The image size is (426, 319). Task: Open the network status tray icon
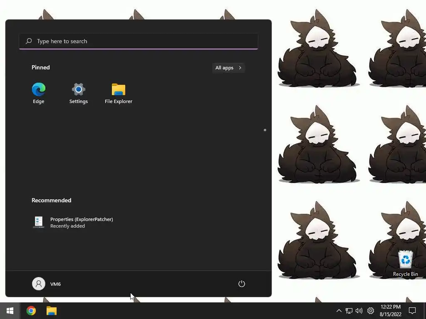tap(349, 311)
